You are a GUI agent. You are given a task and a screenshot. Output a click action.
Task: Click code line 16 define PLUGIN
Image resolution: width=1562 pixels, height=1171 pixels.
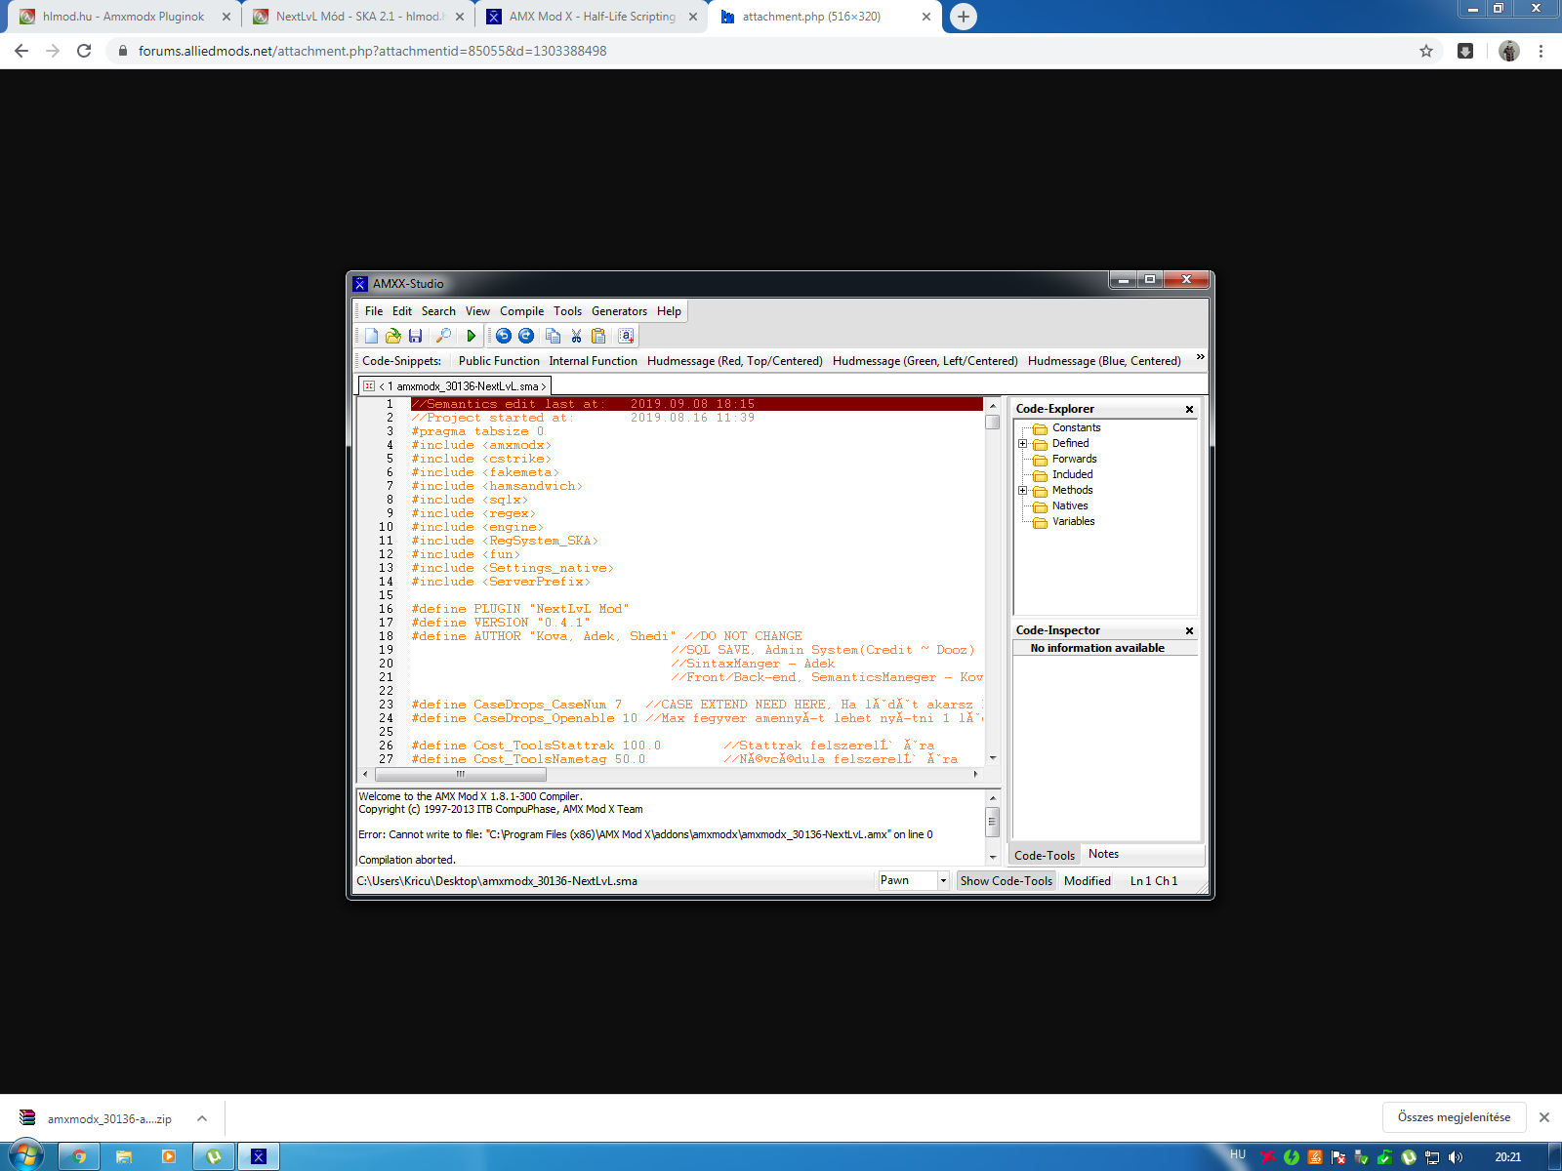(x=520, y=609)
